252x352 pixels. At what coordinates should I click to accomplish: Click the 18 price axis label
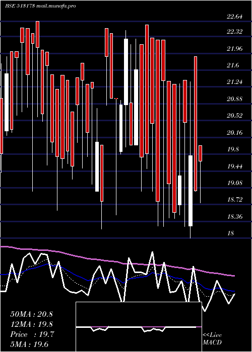[231, 233]
